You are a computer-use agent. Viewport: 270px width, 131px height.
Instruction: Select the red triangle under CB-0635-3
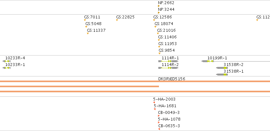159,129
